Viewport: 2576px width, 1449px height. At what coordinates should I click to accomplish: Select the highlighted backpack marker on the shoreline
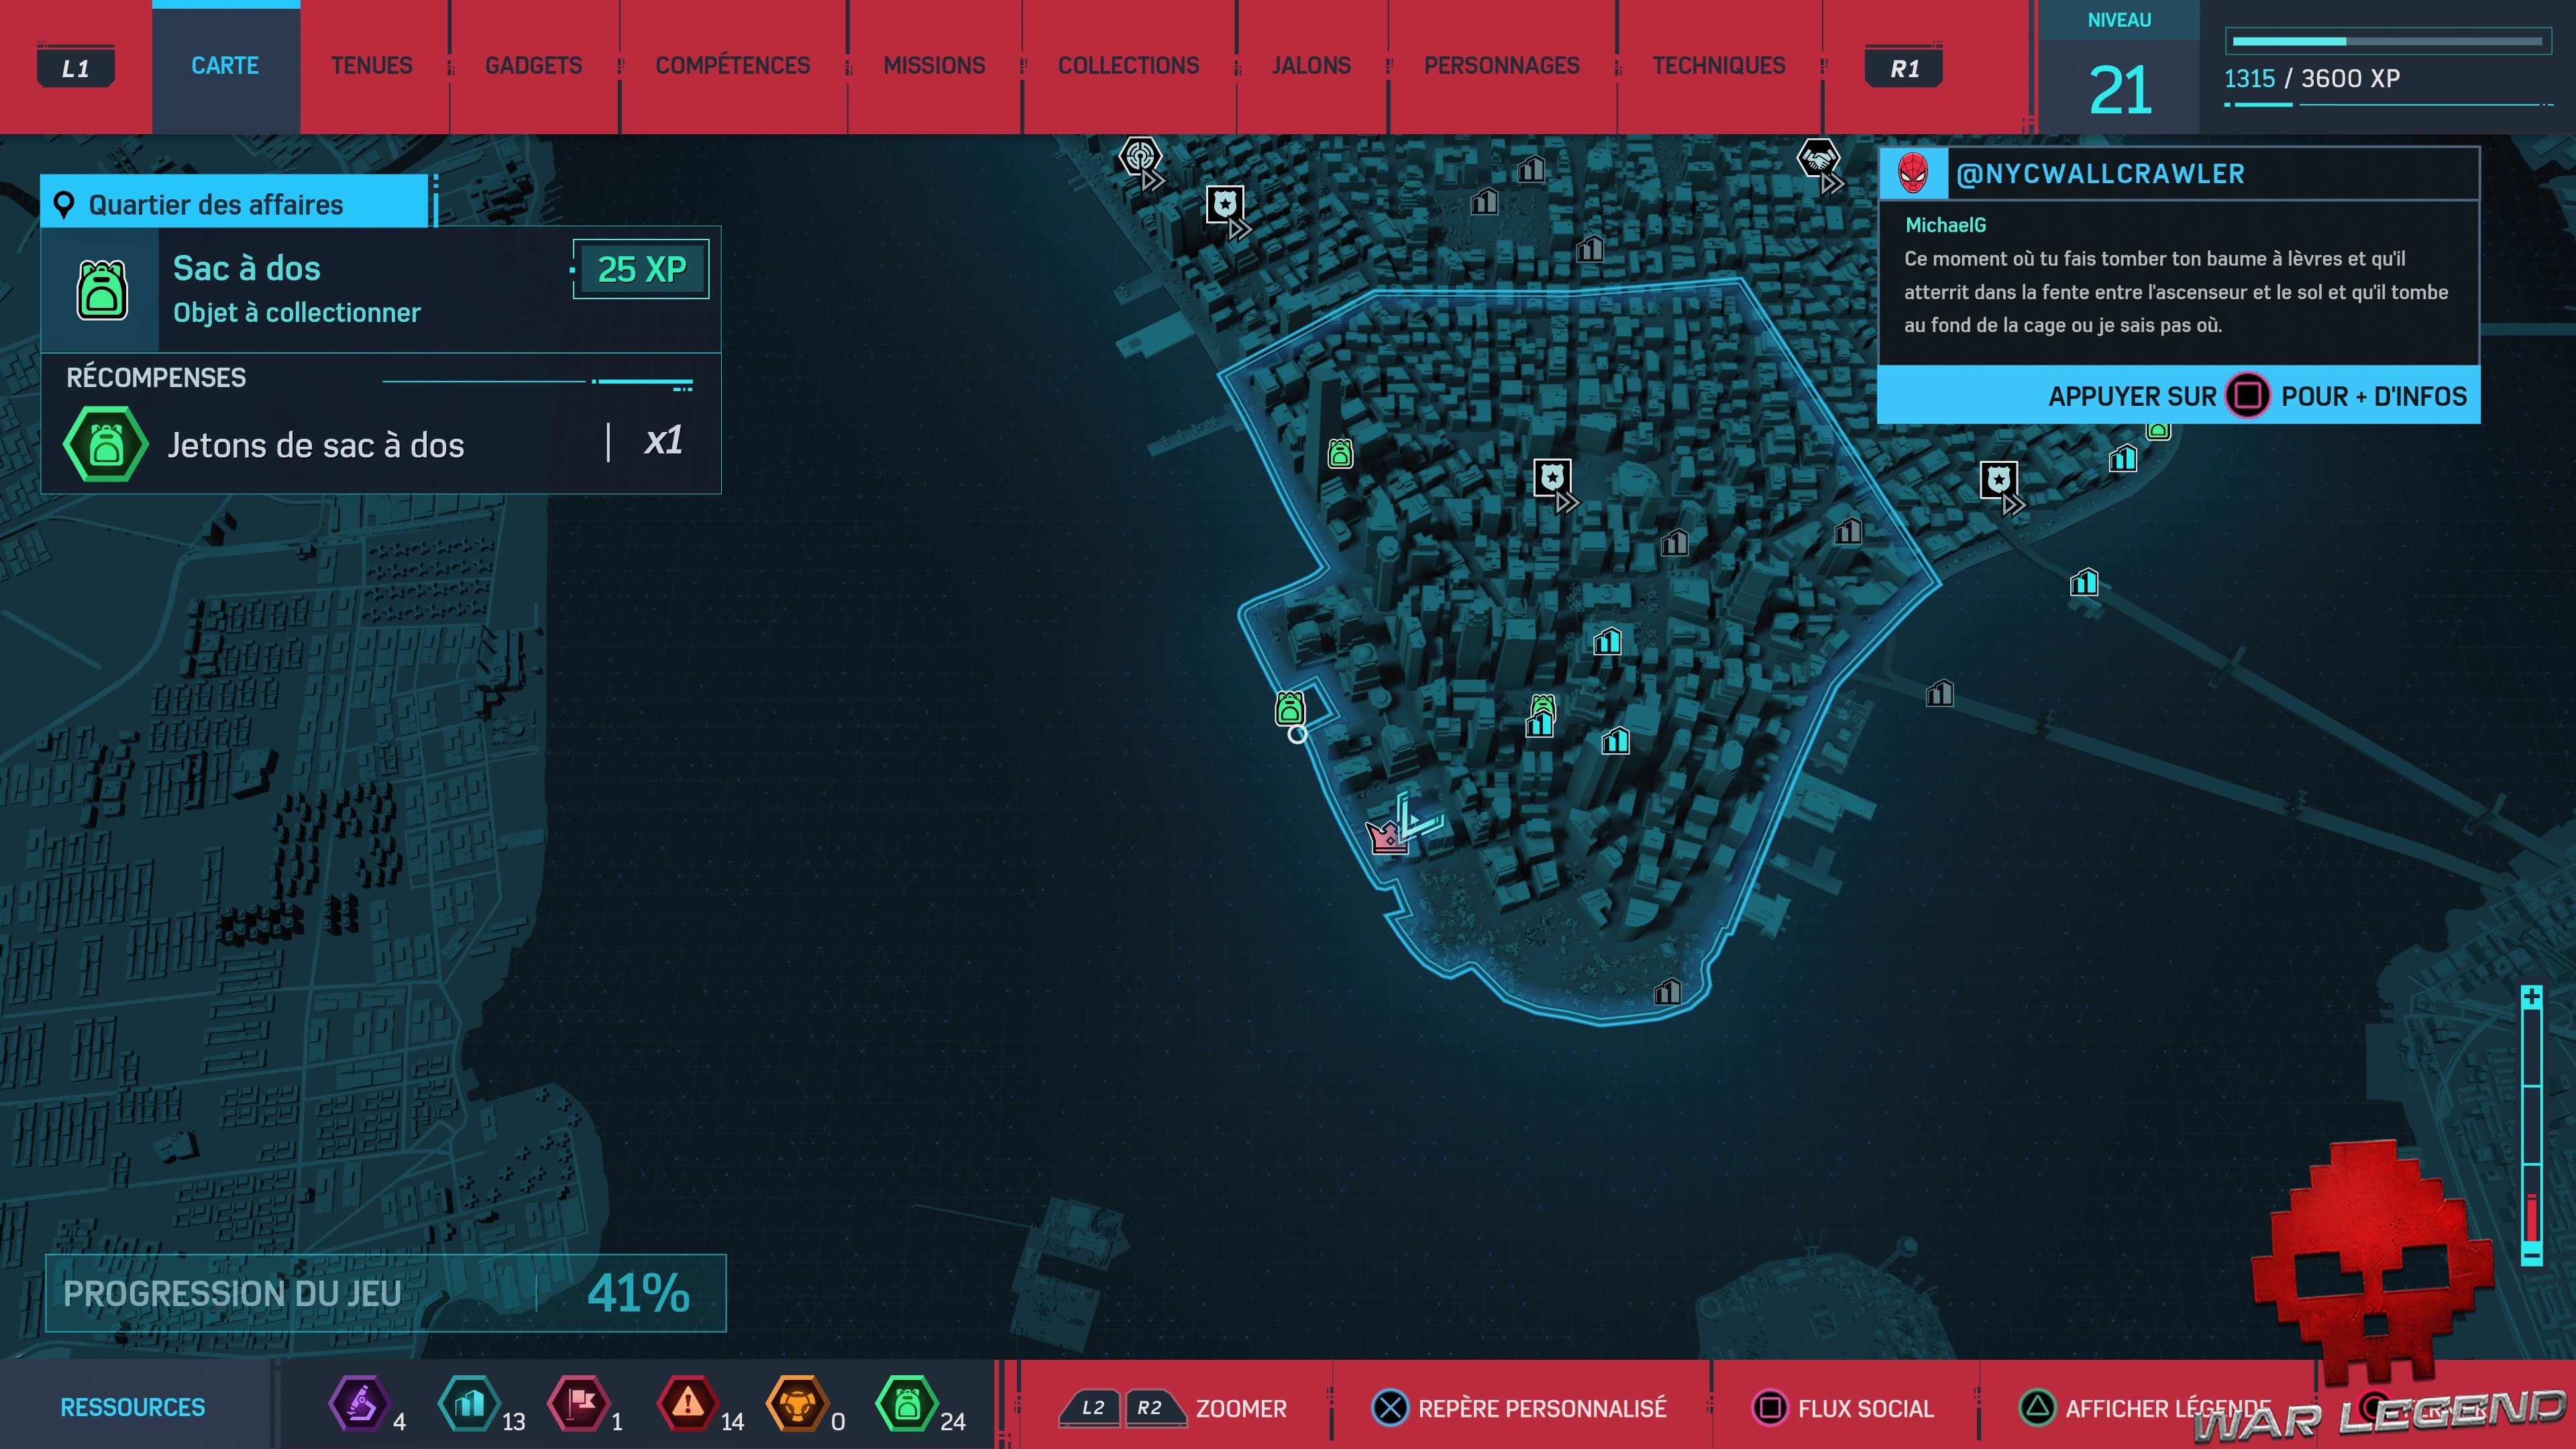coord(1290,708)
